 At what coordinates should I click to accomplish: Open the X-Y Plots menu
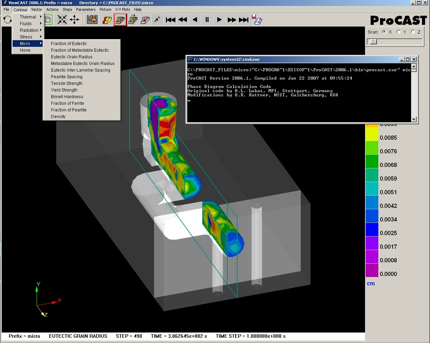(123, 9)
